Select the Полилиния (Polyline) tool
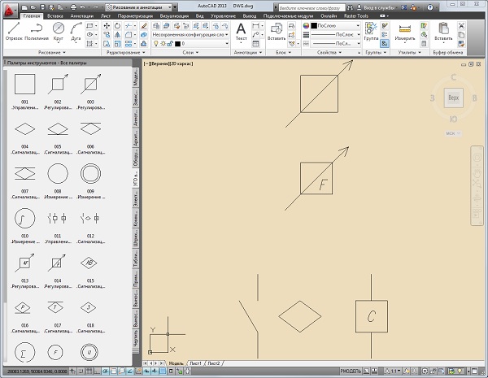The width and height of the screenshot is (488, 378). (36, 32)
